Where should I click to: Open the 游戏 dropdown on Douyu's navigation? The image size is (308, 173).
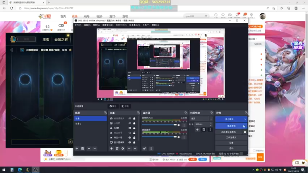[x=113, y=16]
